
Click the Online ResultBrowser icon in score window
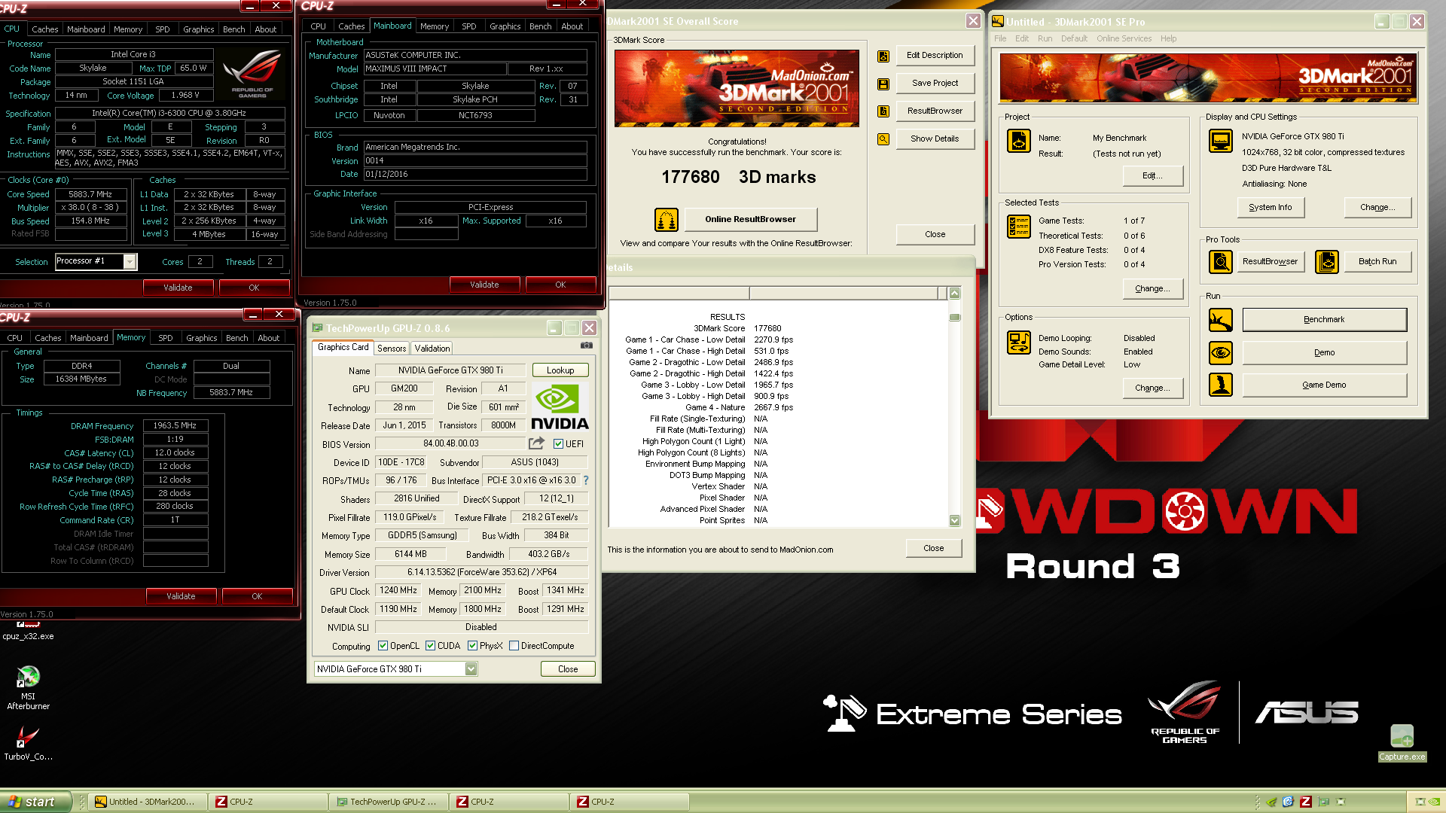point(667,220)
